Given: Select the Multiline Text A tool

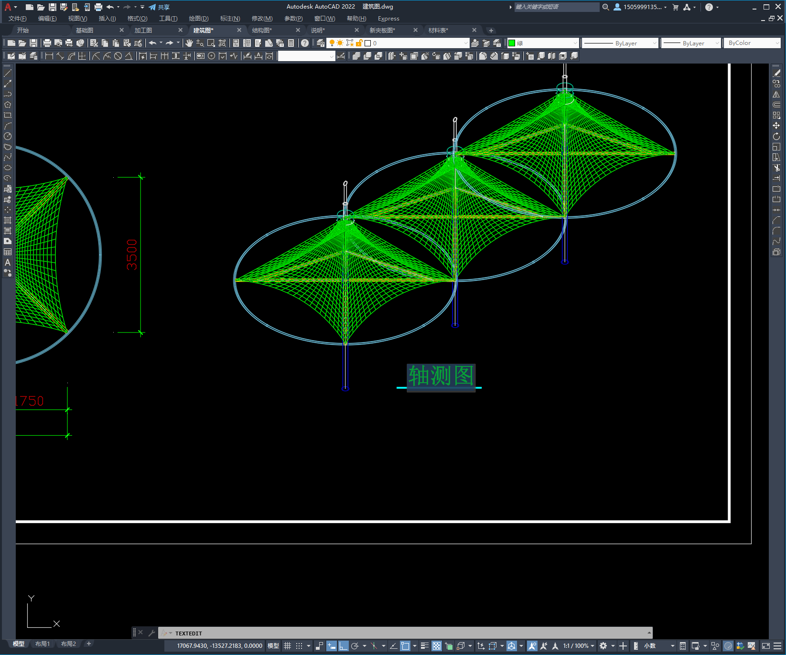Looking at the screenshot, I should (8, 262).
